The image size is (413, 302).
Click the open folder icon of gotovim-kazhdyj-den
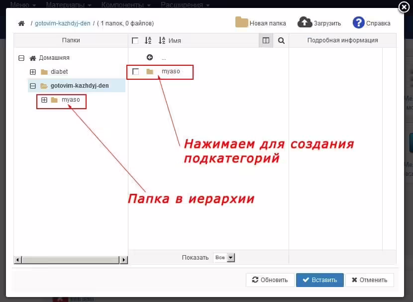click(44, 86)
